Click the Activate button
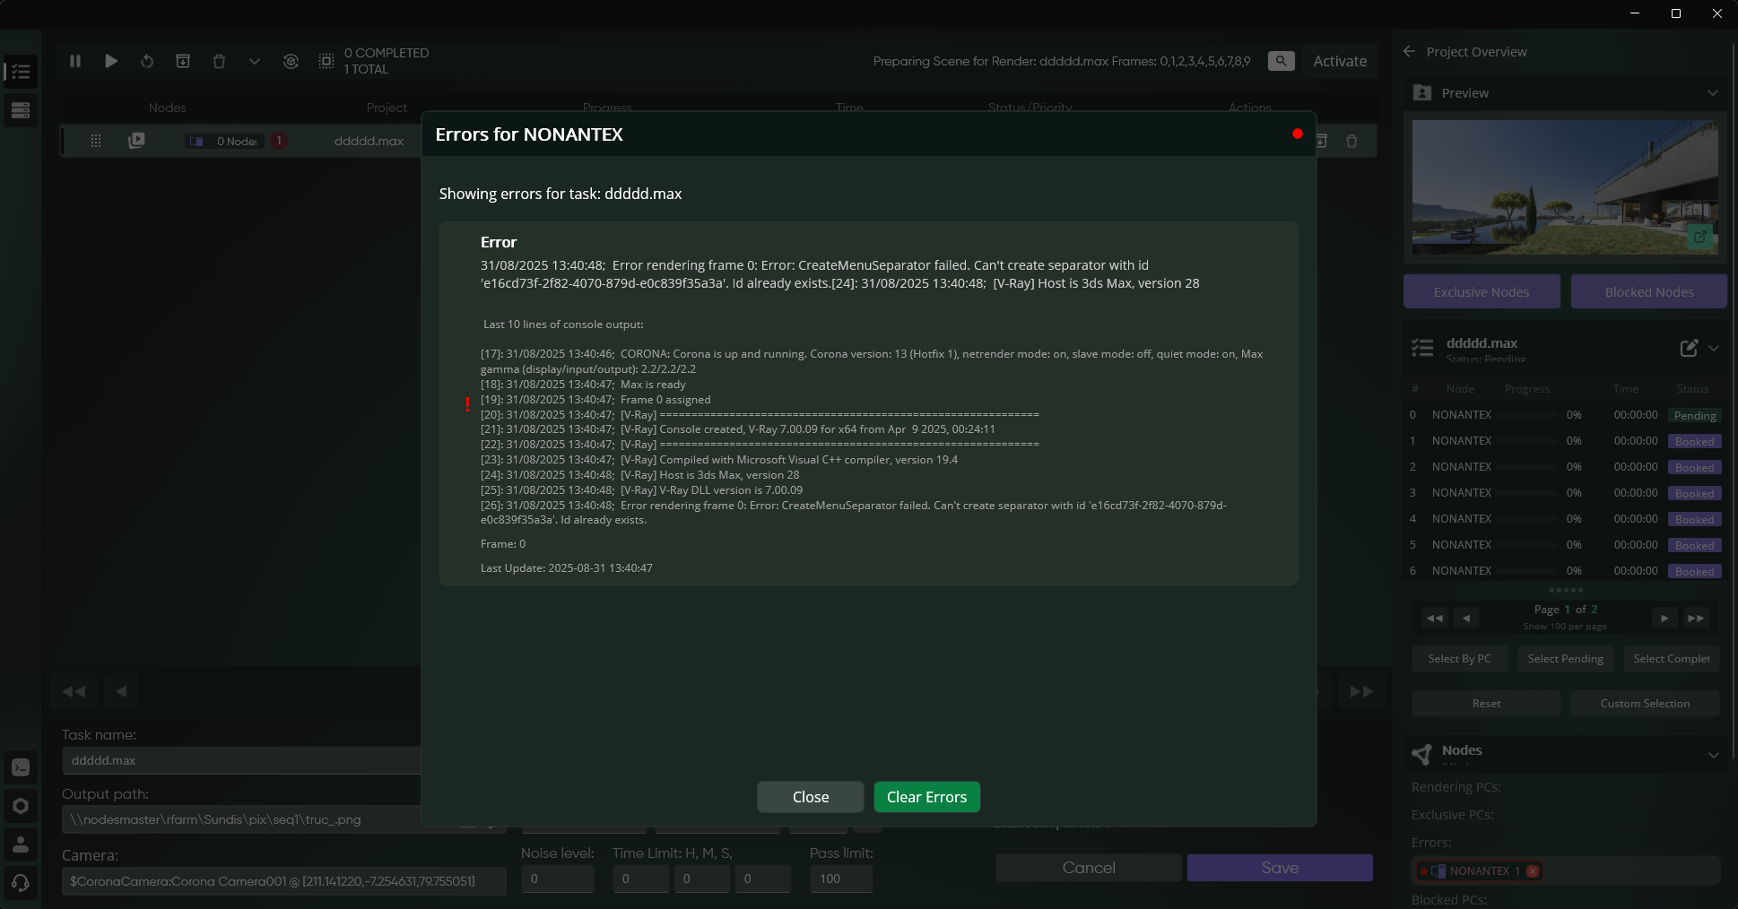Screen dimensions: 1738x909 (1340, 61)
